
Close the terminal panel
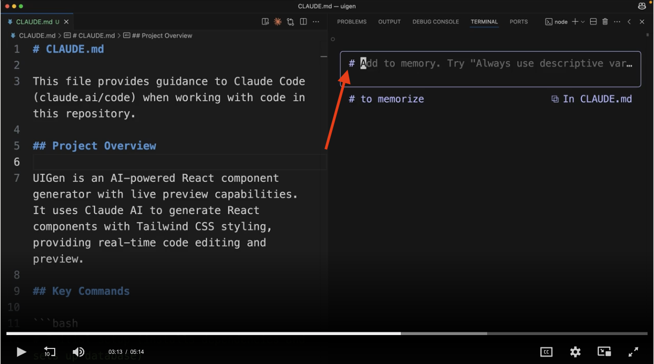pos(642,22)
